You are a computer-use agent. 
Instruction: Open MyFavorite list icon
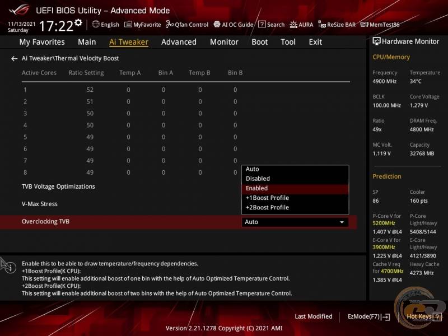pyautogui.click(x=128, y=24)
